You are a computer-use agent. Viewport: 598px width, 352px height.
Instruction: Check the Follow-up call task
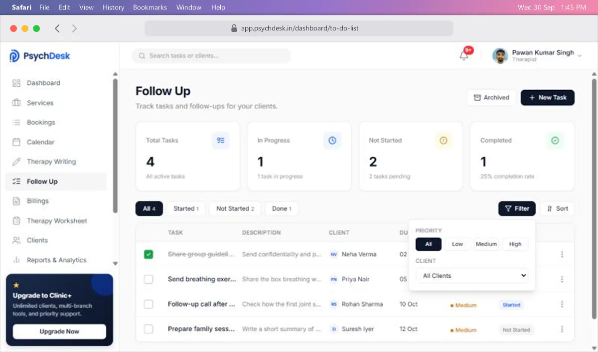tap(149, 304)
